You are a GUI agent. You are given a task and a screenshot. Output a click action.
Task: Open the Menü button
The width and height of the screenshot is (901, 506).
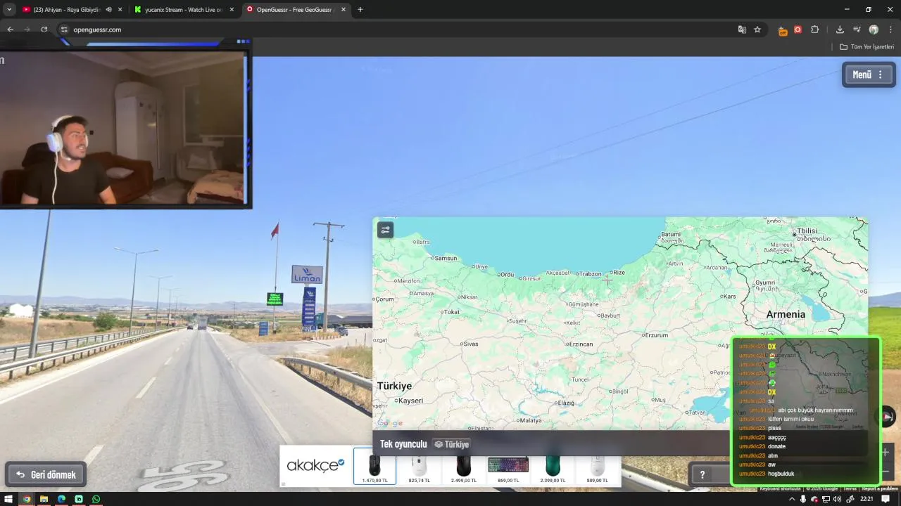869,74
